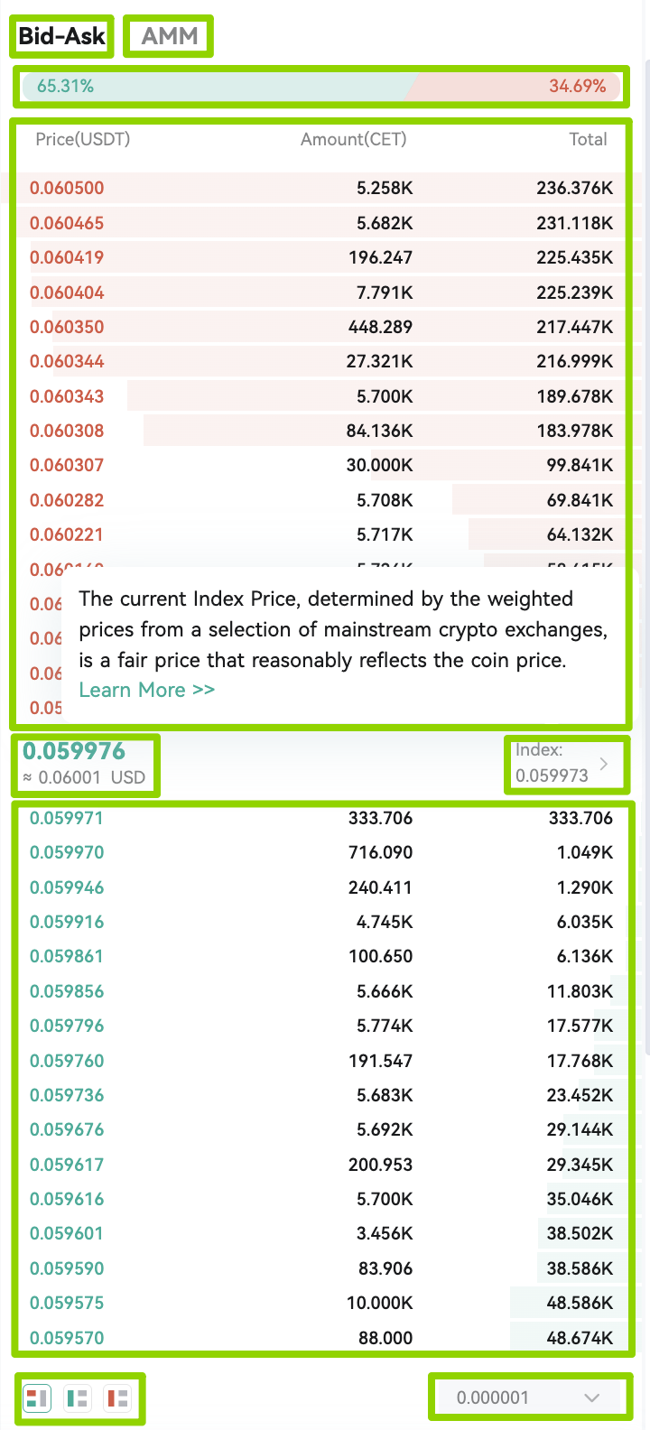Open the 0.000001 price precision dropdown
This screenshot has height=1430, width=650.
(529, 1397)
